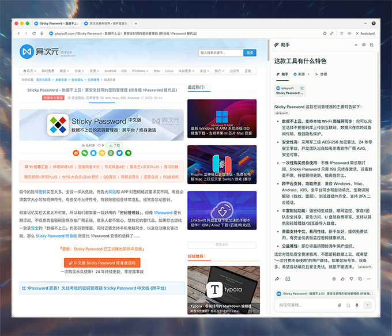The height and width of the screenshot is (336, 392).
Task: Send the message with the up-arrow button
Action: (x=368, y=305)
